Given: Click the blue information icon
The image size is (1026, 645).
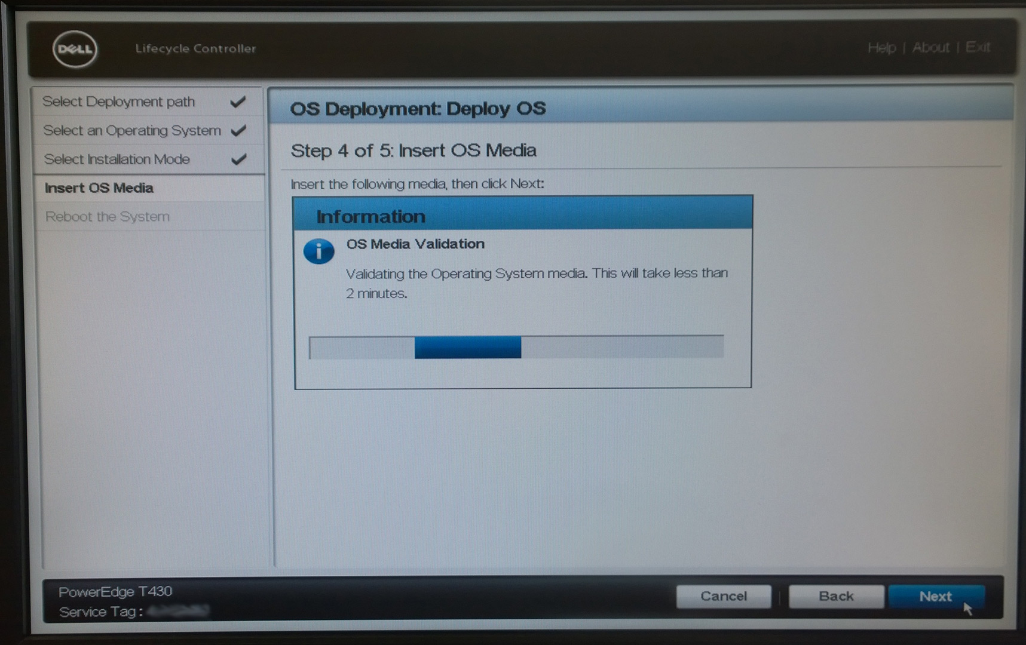Looking at the screenshot, I should coord(319,251).
